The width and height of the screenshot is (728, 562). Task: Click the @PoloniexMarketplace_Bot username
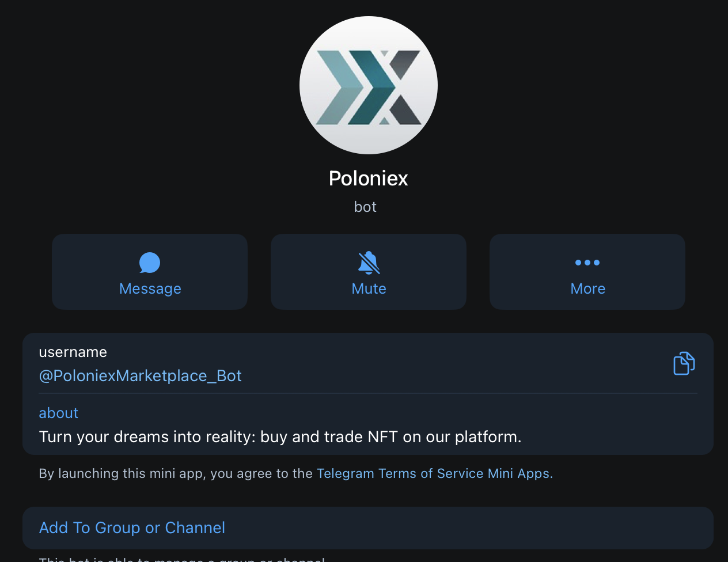140,375
